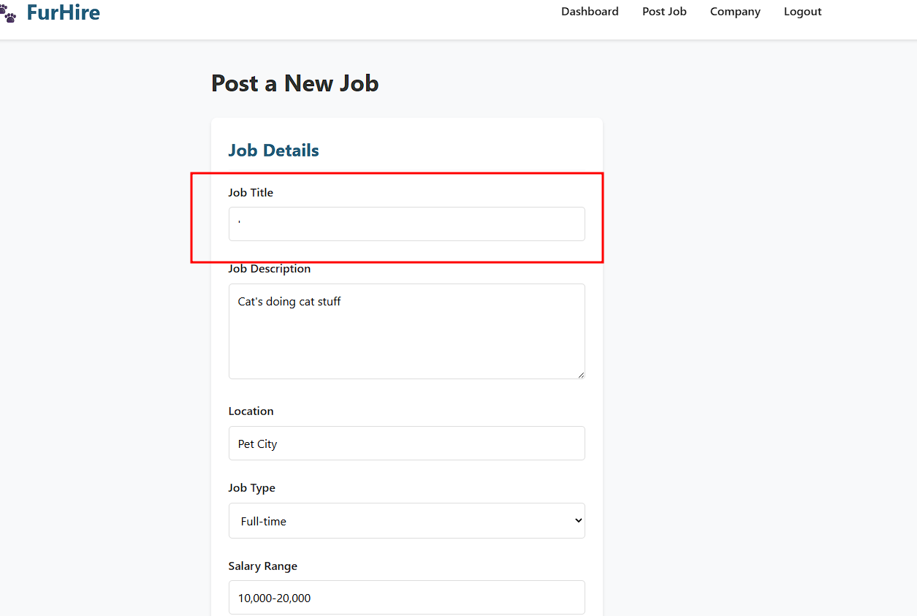Screen dimensions: 917x616
Task: Grab the Job Description resize handle
Action: pos(581,375)
